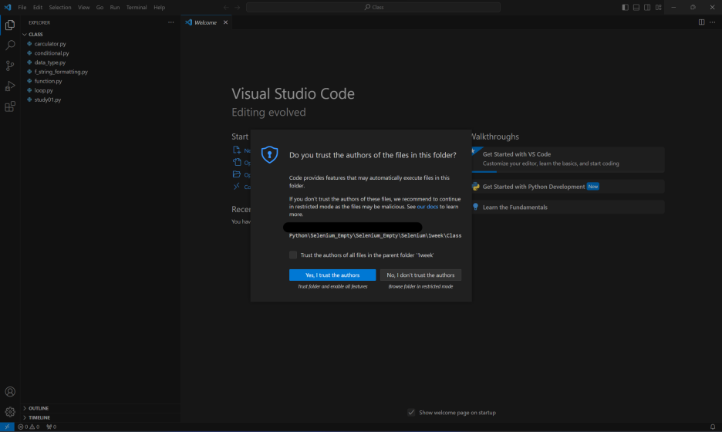Open editor More Actions ellipsis
The height and width of the screenshot is (432, 722).
coord(712,22)
